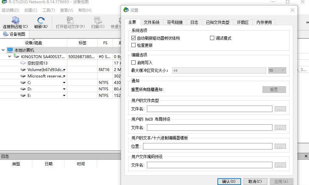
Task: Open dropdown arrow for C: drive
Action: click(64, 83)
